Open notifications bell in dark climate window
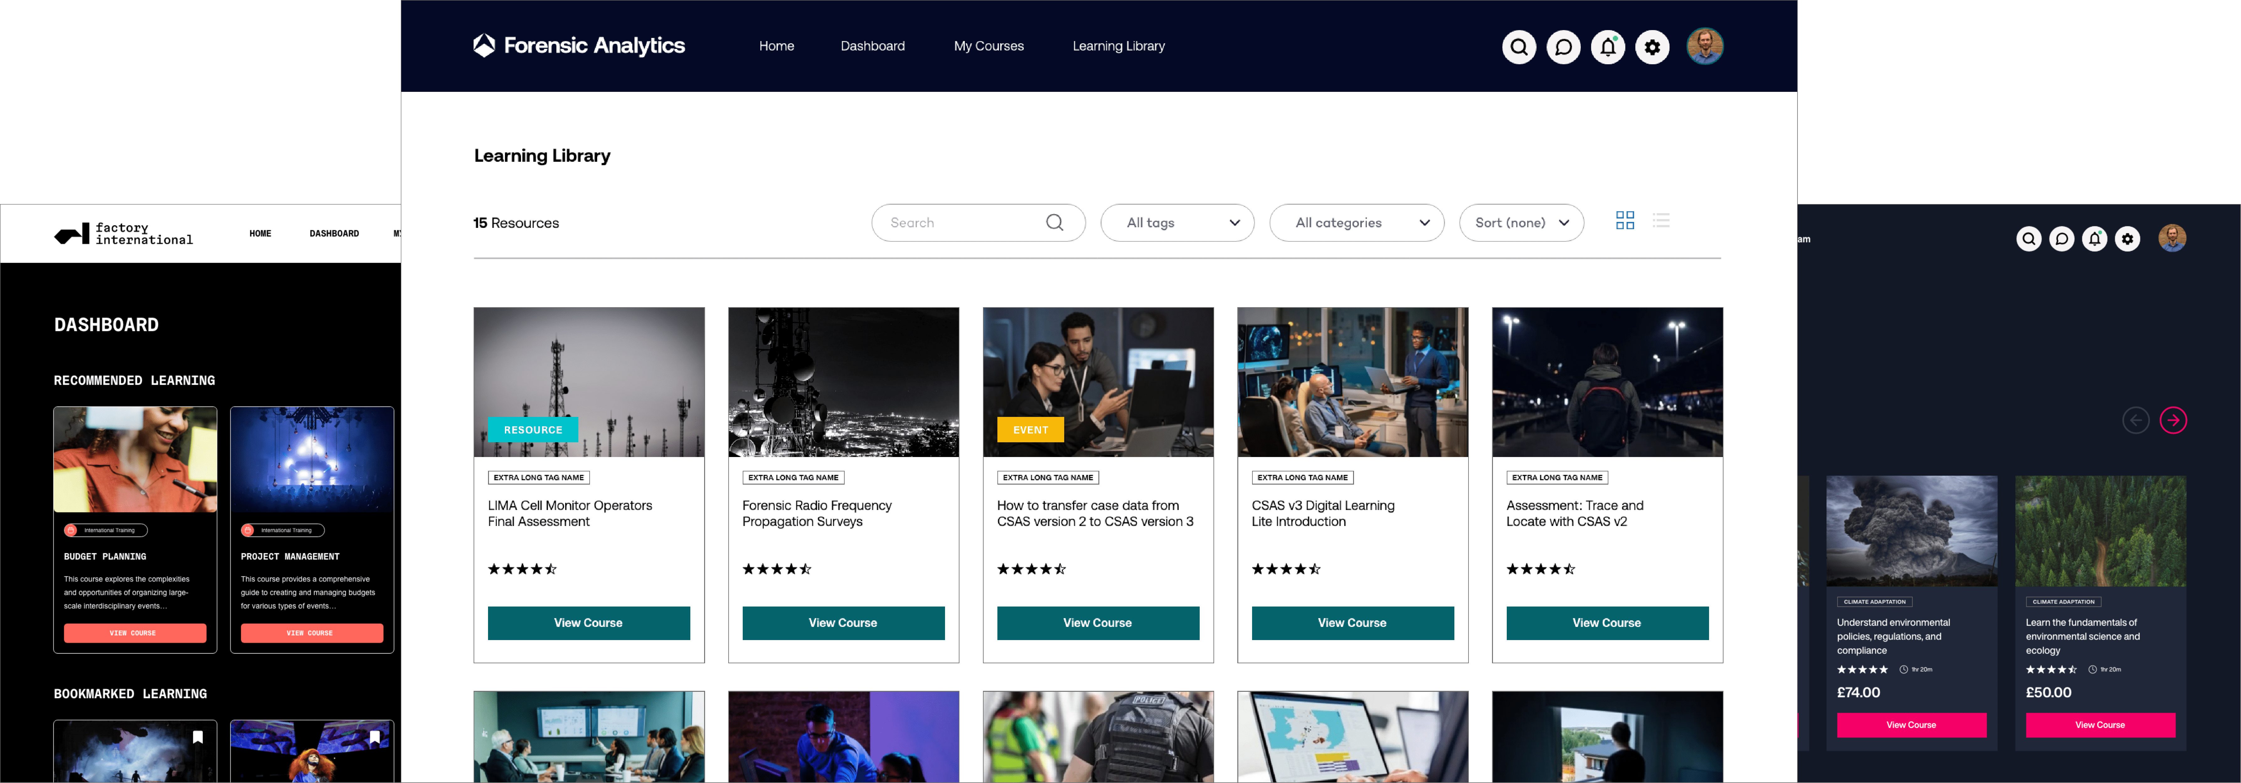 [x=2095, y=239]
